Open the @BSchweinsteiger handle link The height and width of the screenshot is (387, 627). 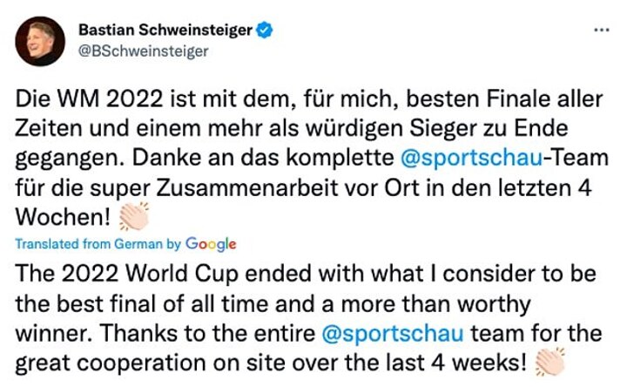[144, 51]
